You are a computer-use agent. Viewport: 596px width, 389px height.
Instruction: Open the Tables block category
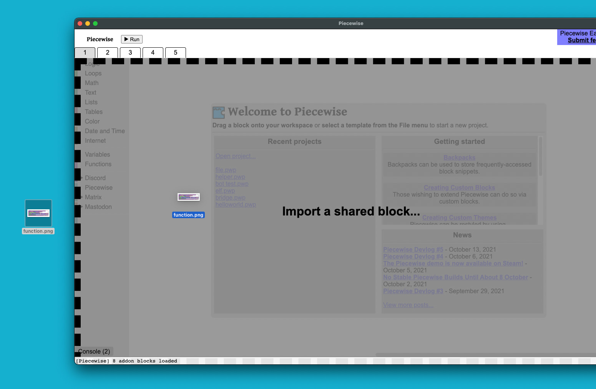[x=93, y=112]
